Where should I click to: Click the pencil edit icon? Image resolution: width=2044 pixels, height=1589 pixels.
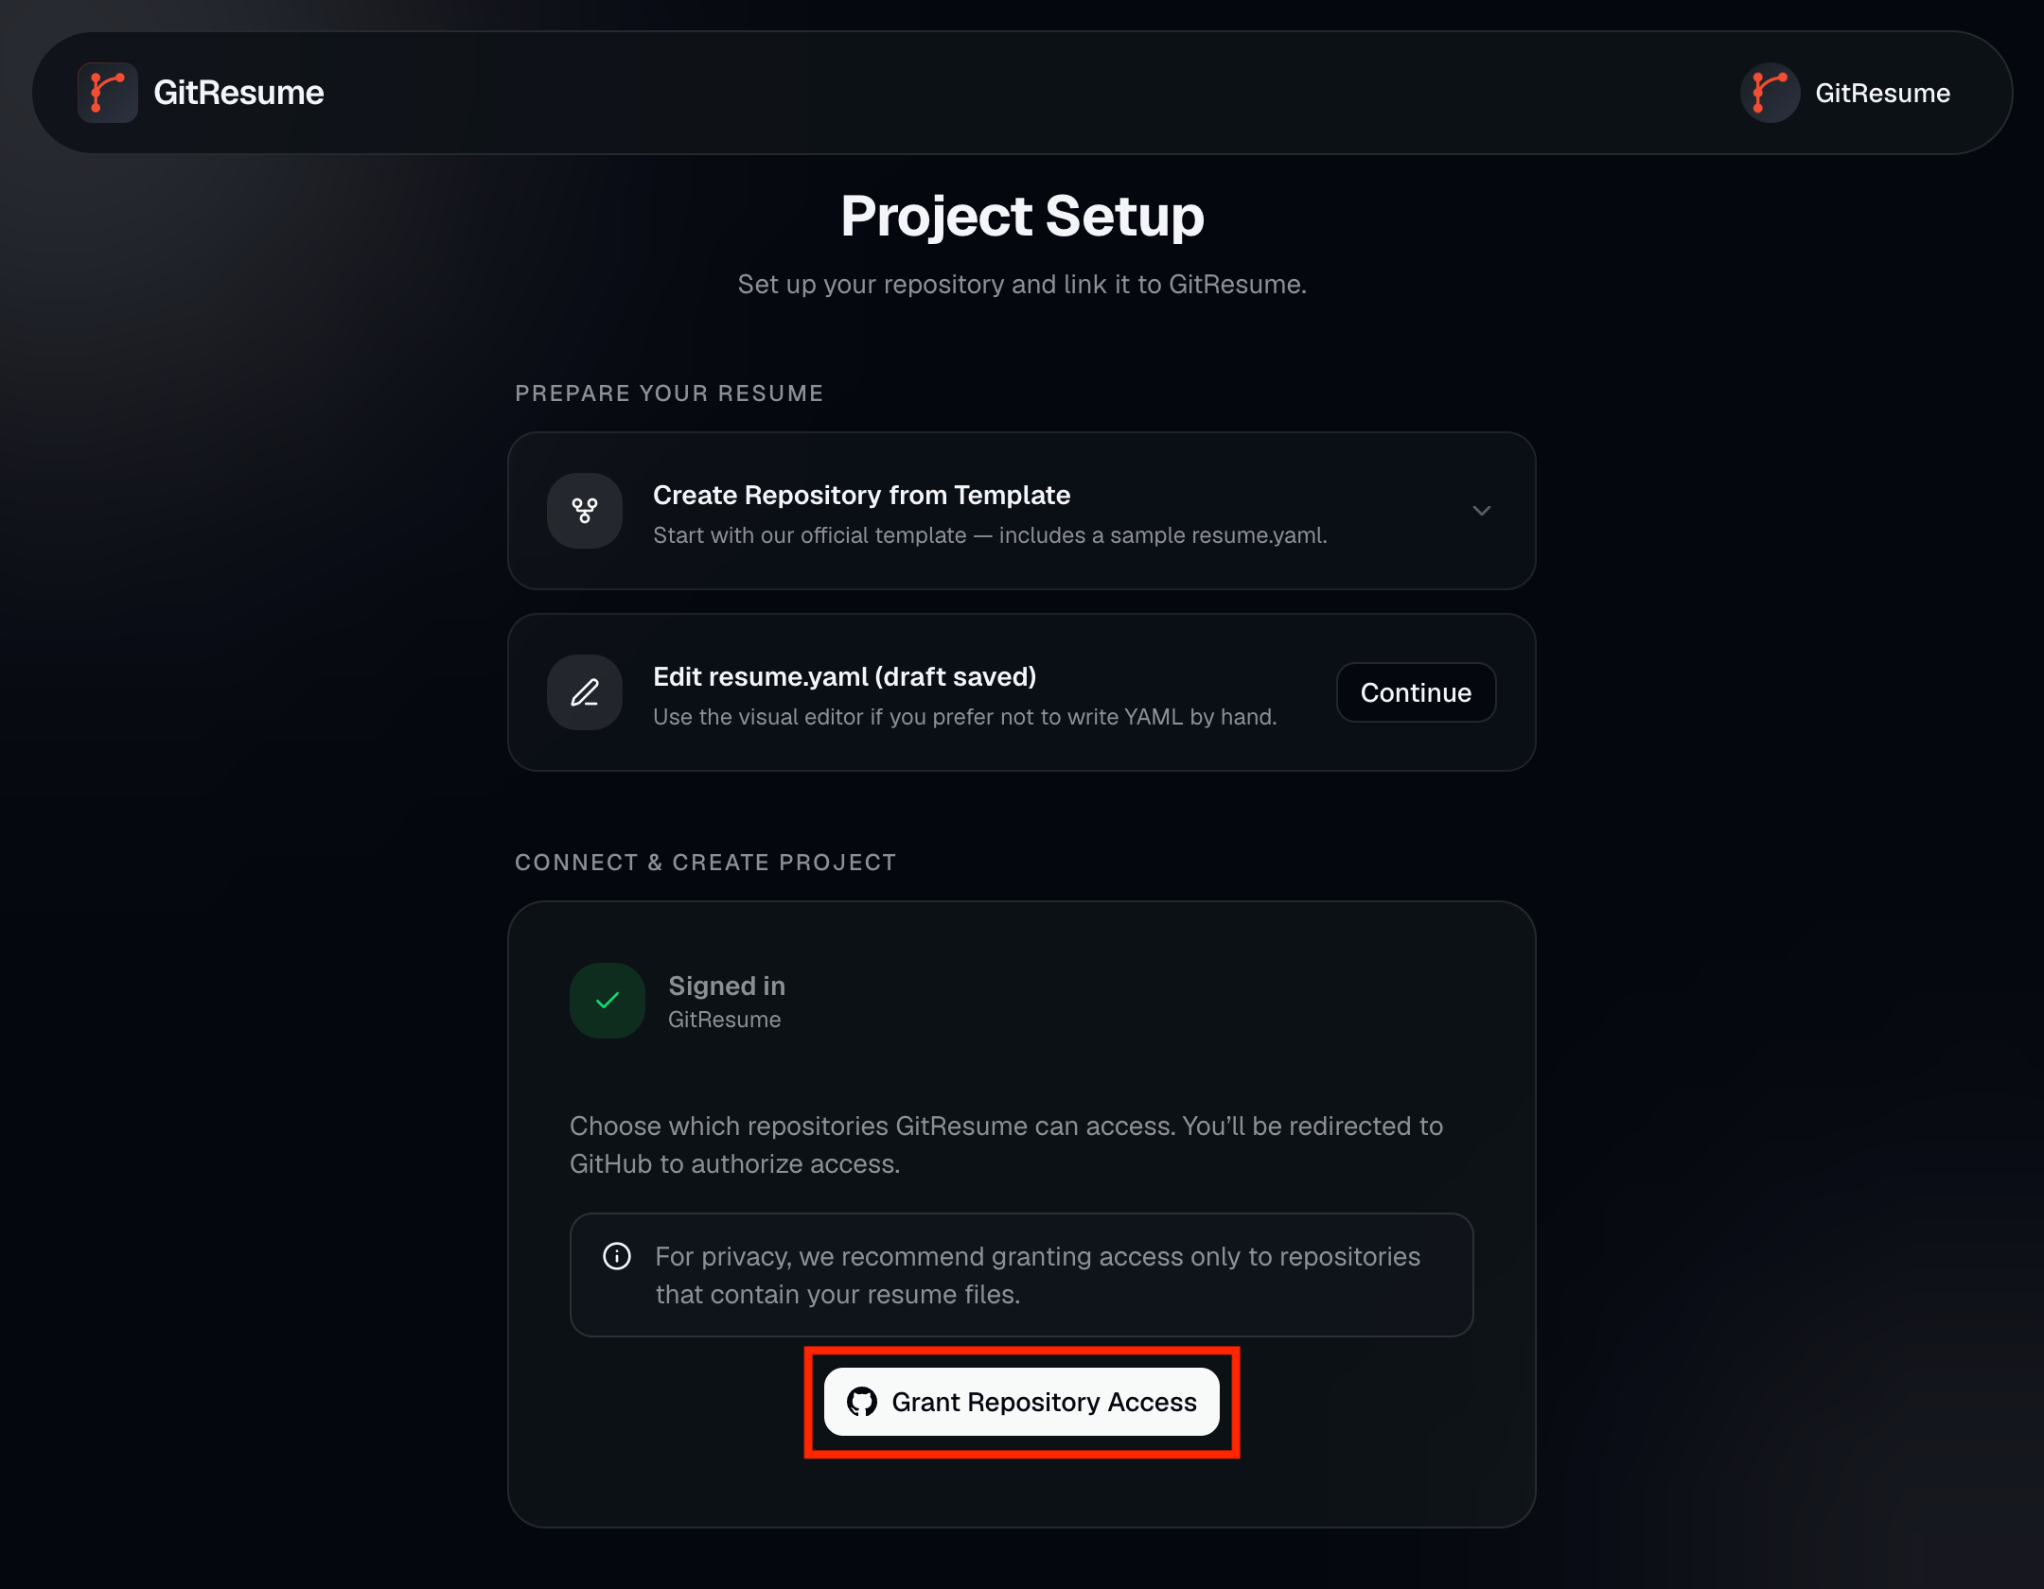point(585,692)
